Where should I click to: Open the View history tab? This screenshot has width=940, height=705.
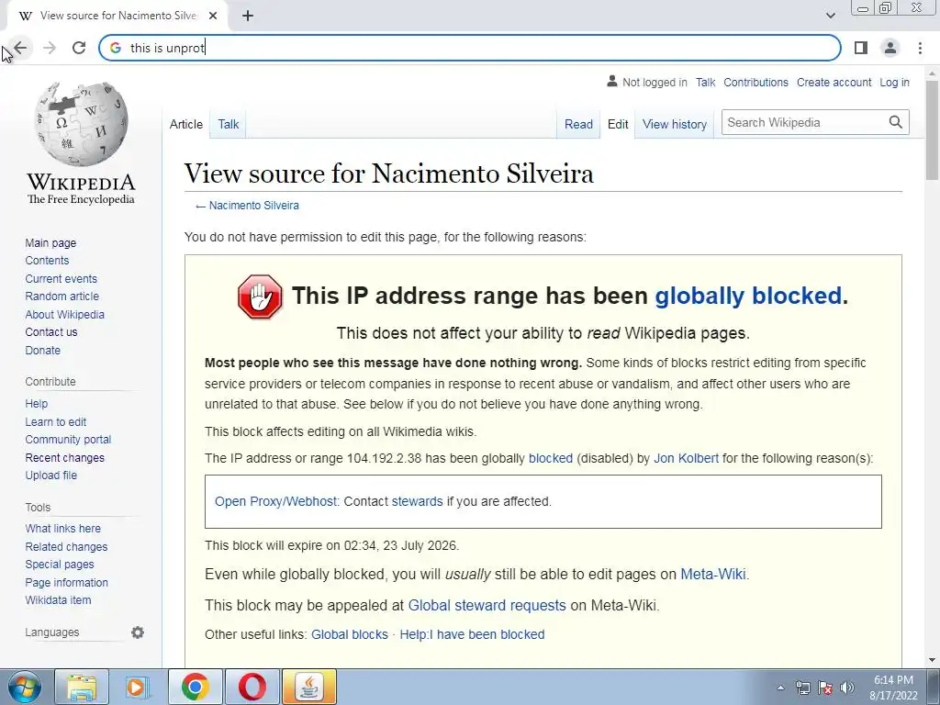[x=675, y=124]
